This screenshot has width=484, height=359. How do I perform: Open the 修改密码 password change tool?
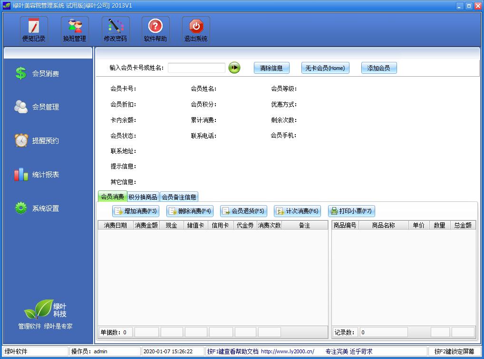(115, 29)
